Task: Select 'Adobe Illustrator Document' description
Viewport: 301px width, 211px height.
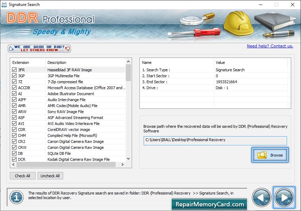Action: pos(71,94)
